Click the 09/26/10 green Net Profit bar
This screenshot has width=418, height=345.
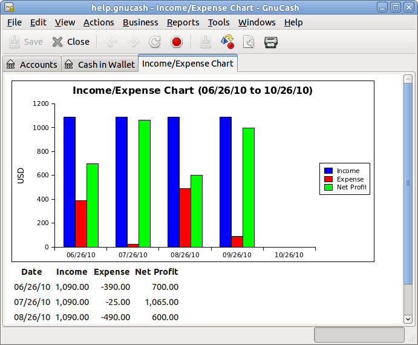click(249, 188)
